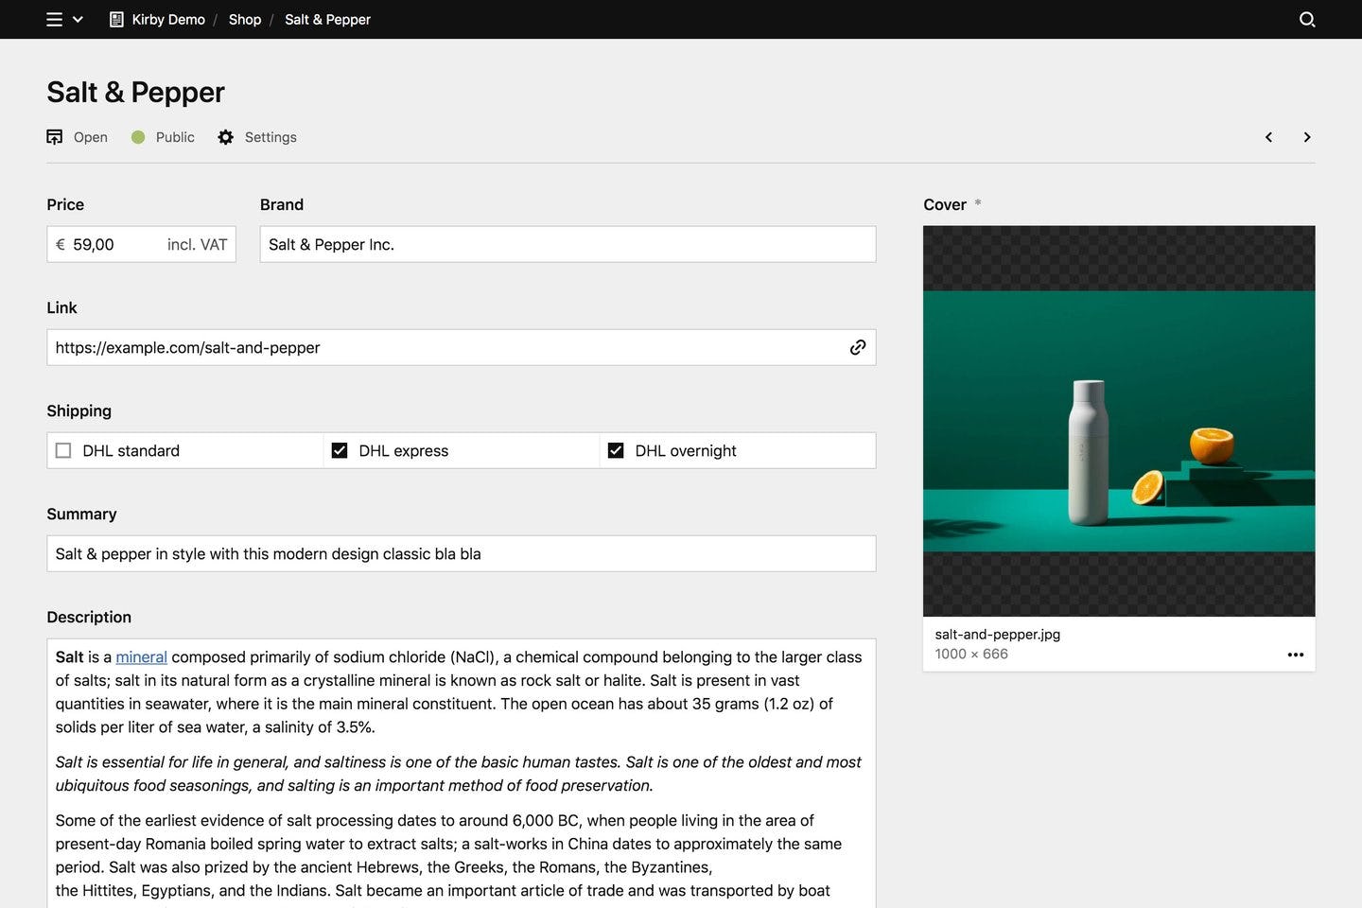
Task: Open the search magnifier icon
Action: [x=1307, y=19]
